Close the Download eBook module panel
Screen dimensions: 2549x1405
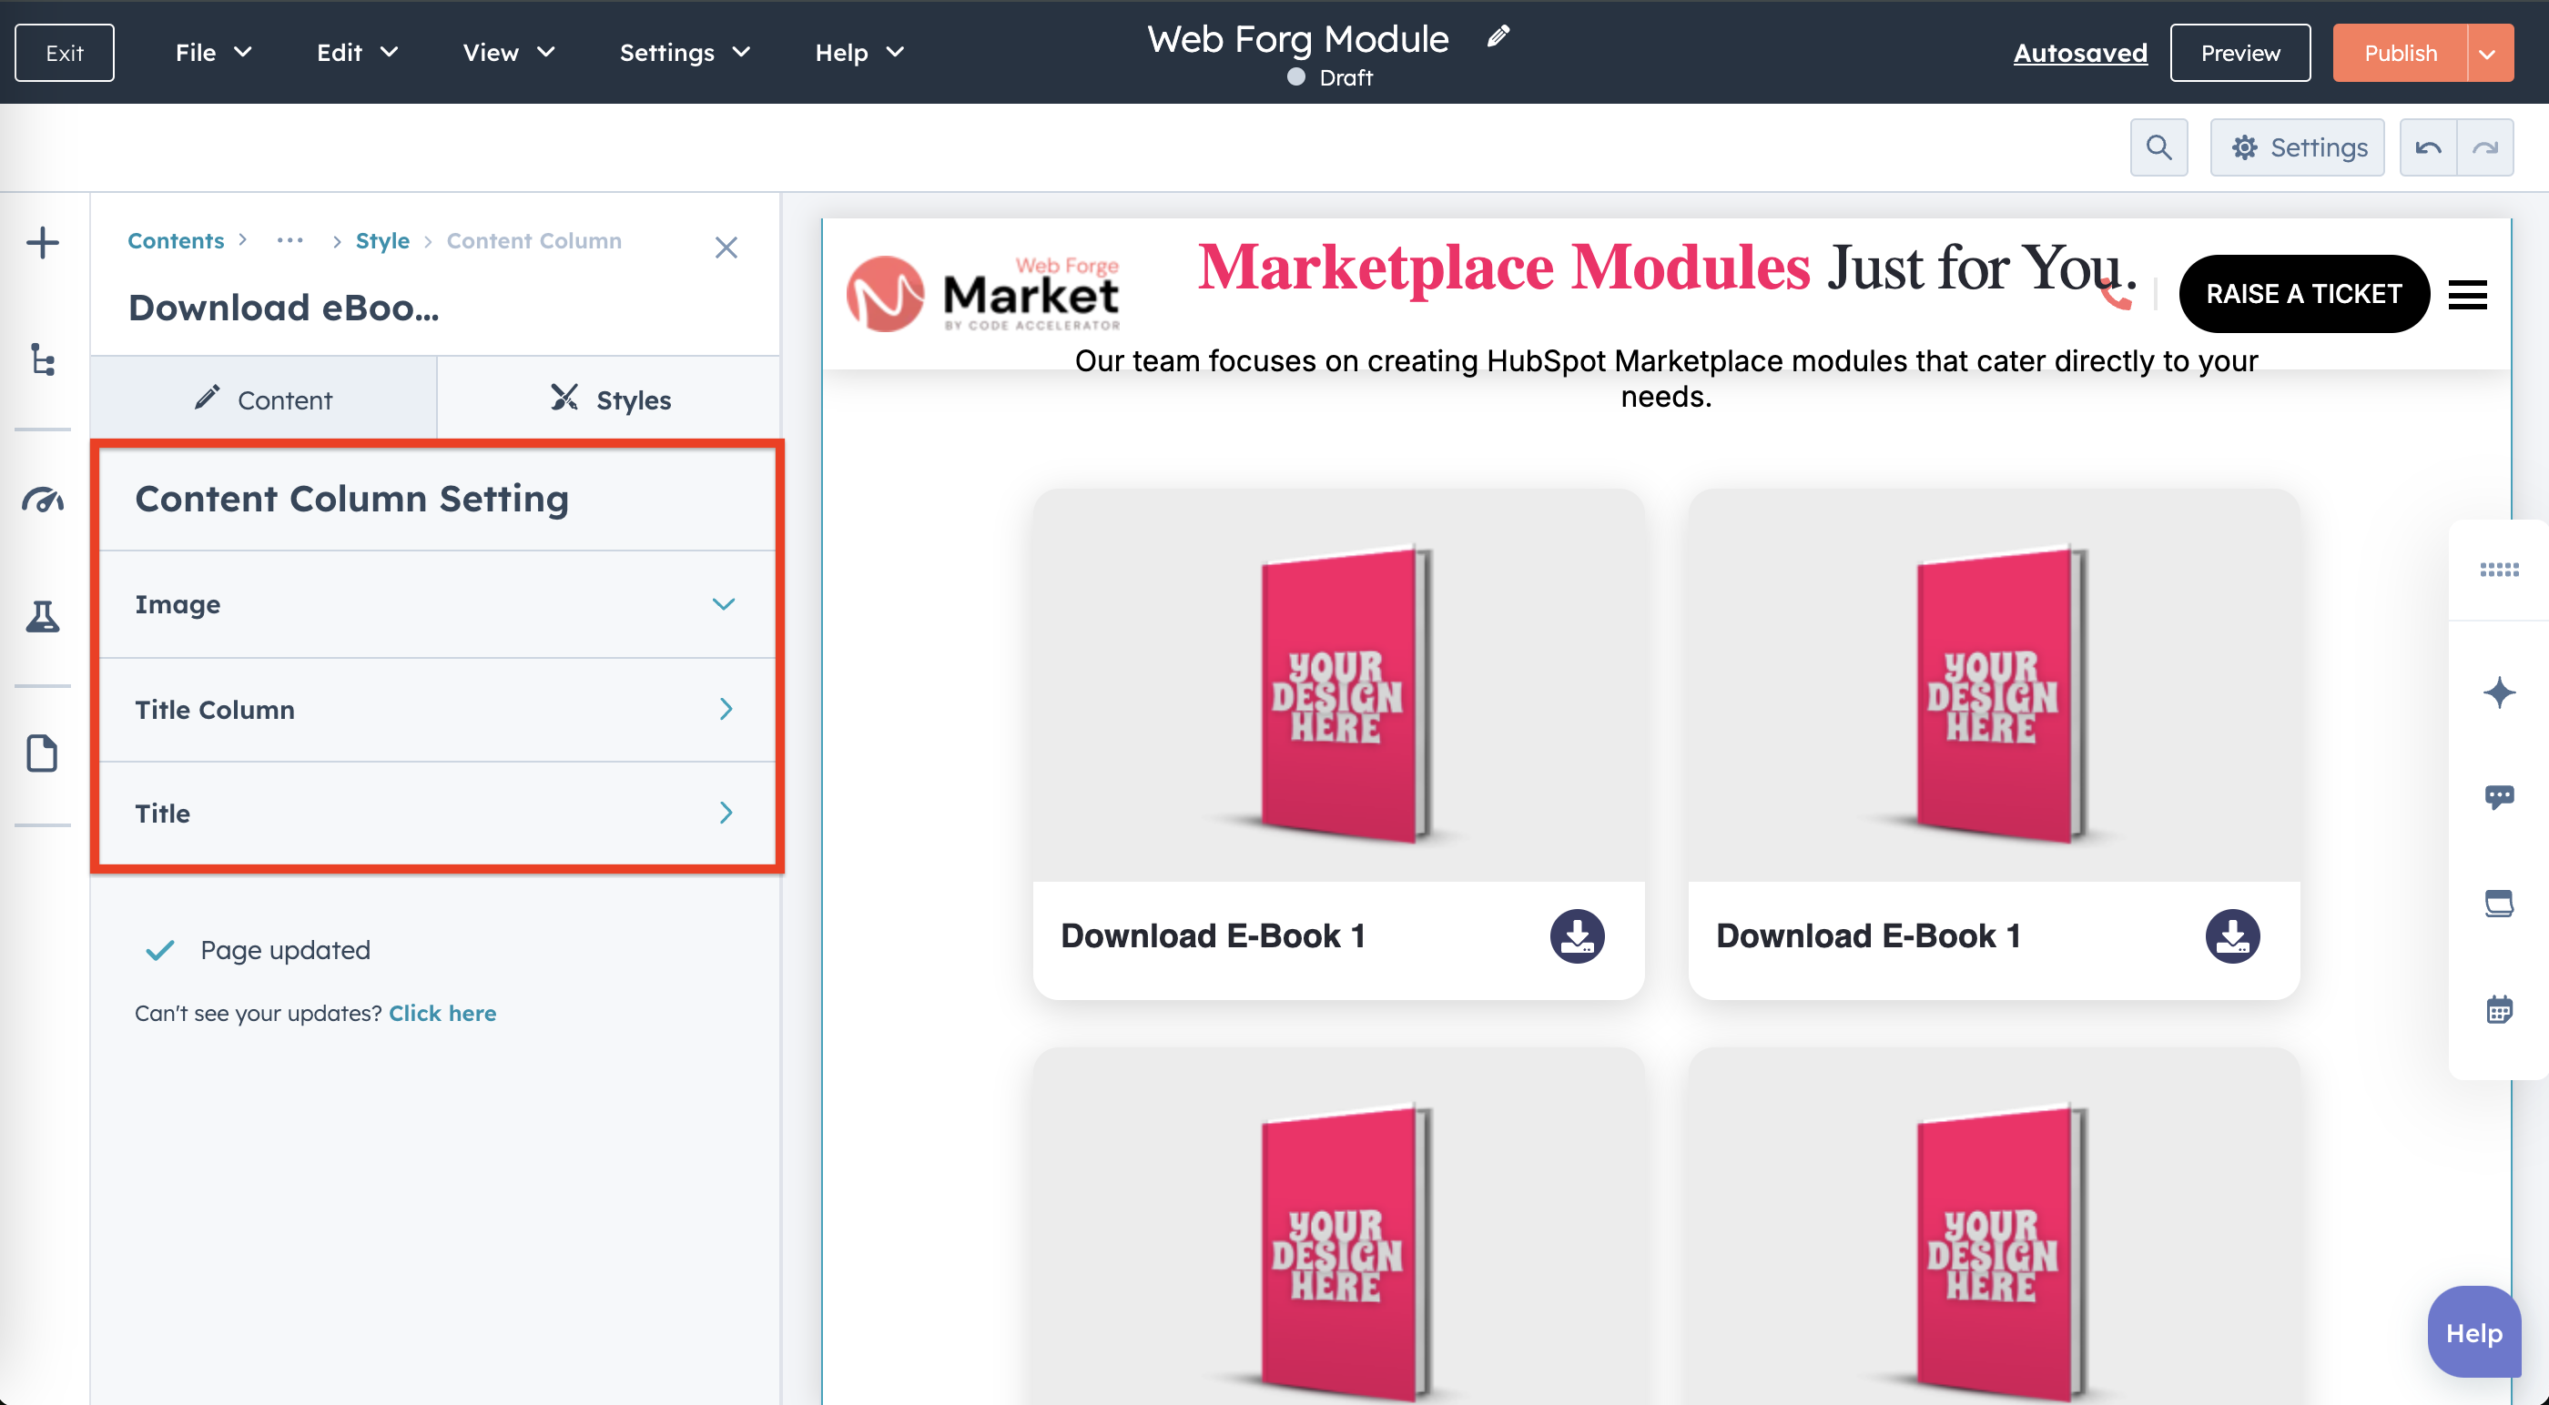(x=726, y=248)
